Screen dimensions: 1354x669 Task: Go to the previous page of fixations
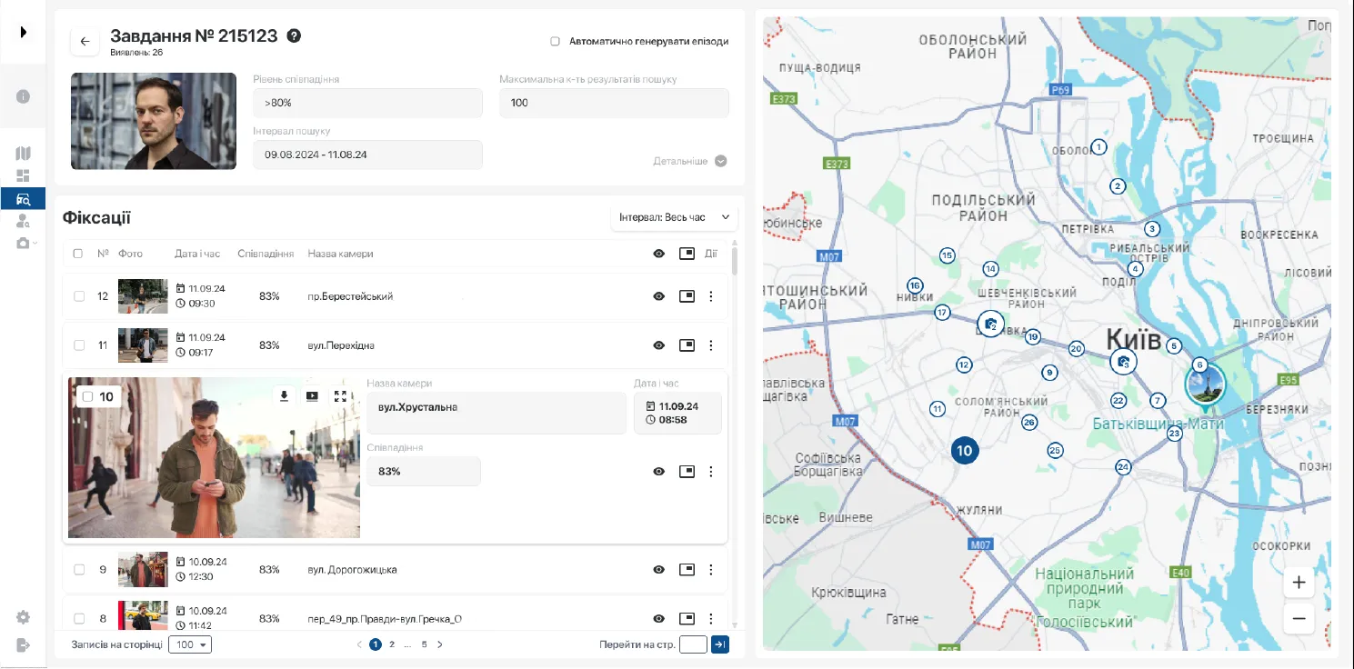click(360, 644)
